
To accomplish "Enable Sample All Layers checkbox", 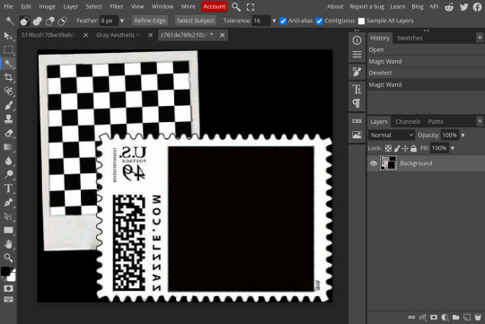I will tap(361, 21).
